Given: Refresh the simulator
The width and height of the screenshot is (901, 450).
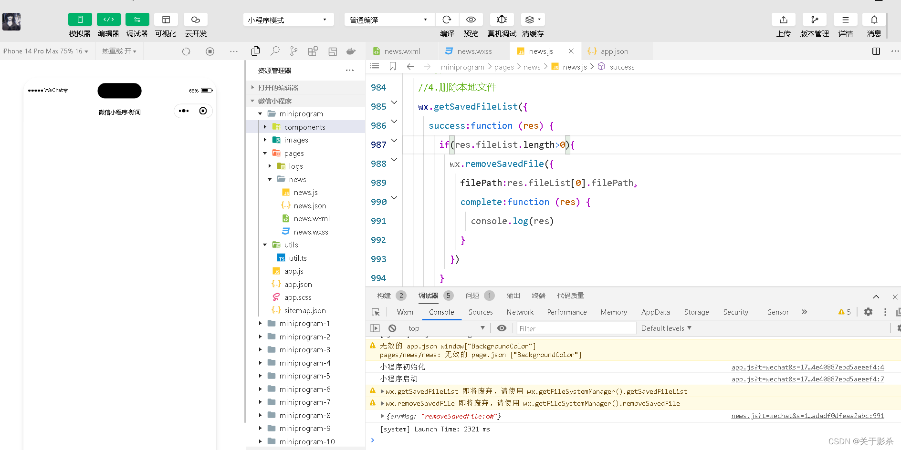Looking at the screenshot, I should (186, 51).
